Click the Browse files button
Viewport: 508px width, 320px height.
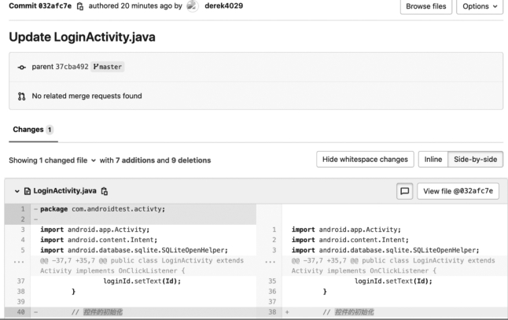point(427,7)
